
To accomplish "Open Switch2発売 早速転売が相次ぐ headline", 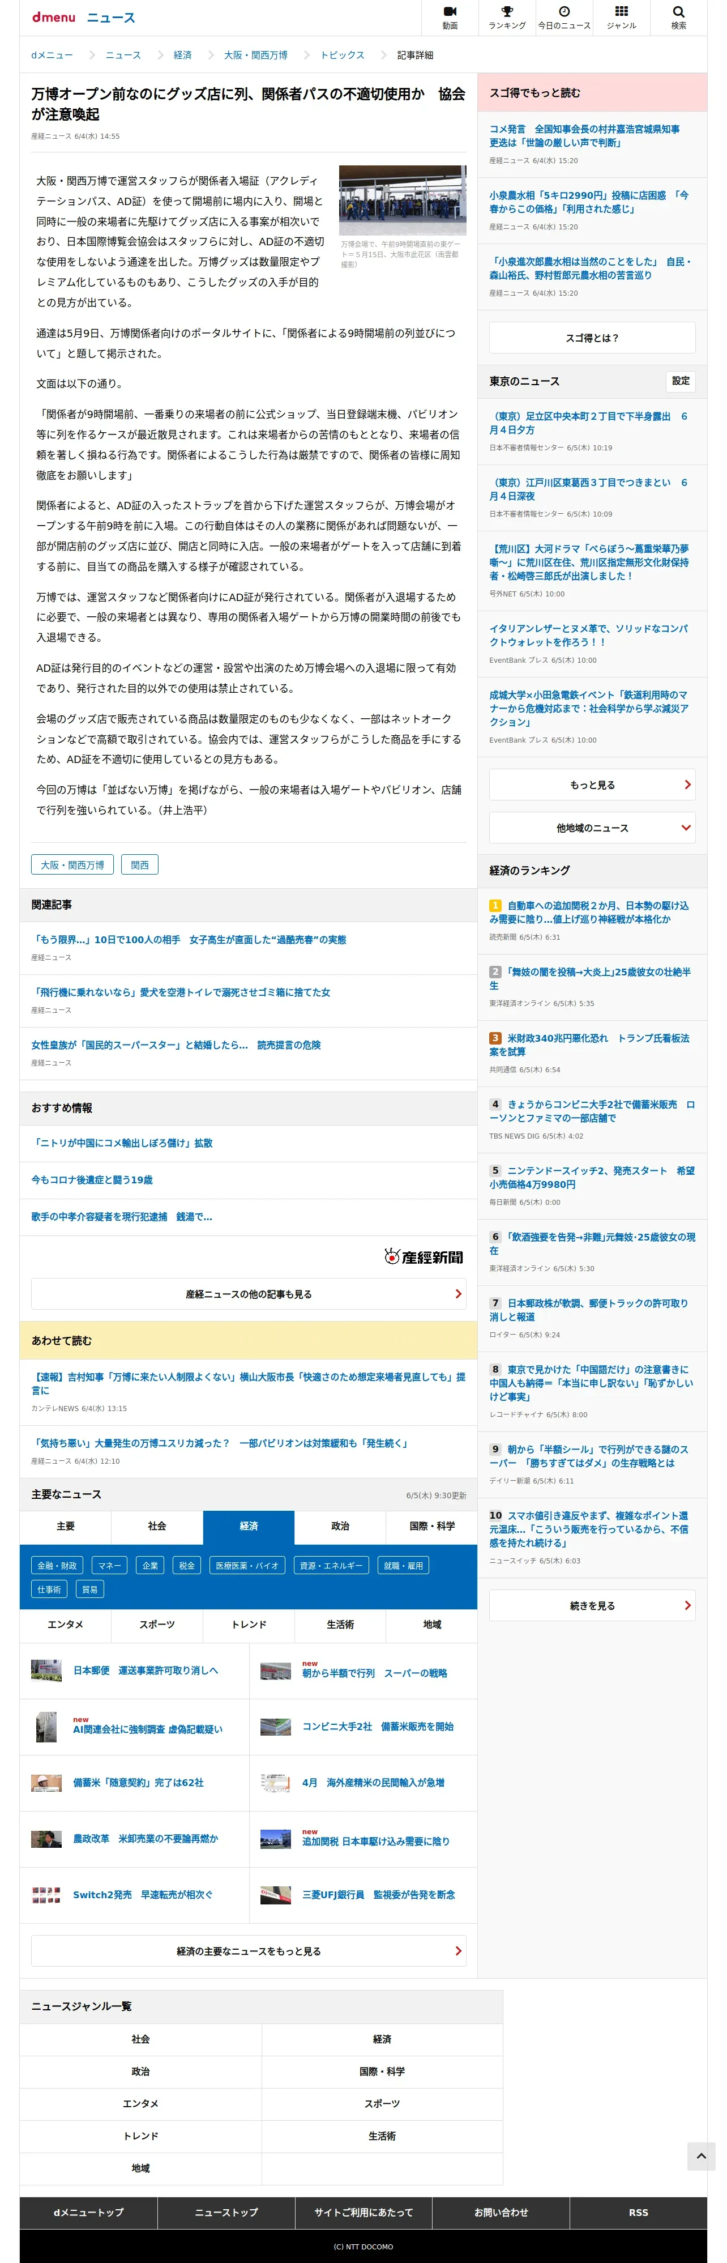I will 142,1895.
